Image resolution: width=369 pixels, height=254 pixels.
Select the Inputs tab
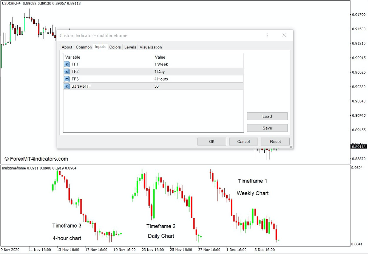pos(100,47)
